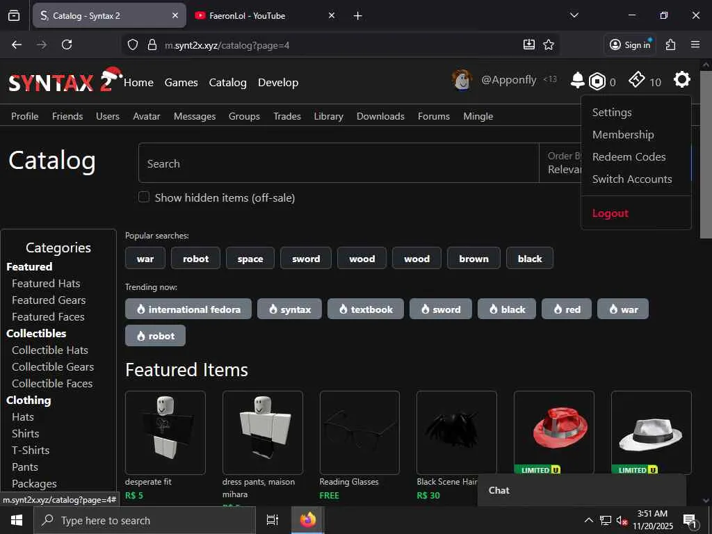The image size is (712, 534).
Task: Select Switch Accounts in the dropdown menu
Action: tap(632, 179)
